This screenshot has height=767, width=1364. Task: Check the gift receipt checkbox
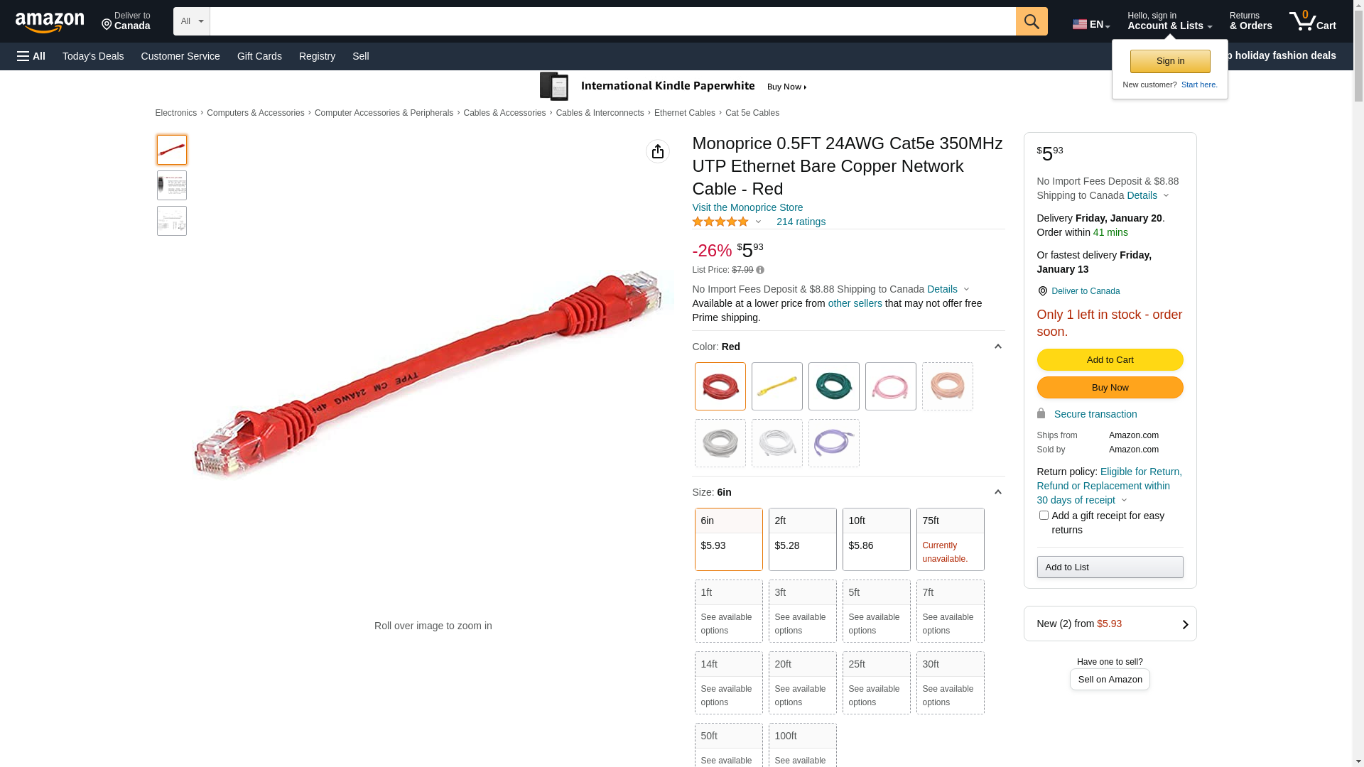click(x=1043, y=516)
